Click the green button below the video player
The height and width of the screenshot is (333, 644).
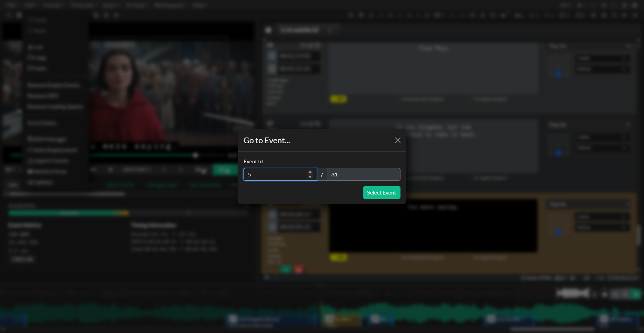224,170
